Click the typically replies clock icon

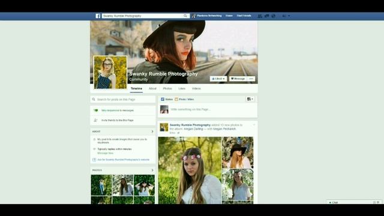pos(94,149)
